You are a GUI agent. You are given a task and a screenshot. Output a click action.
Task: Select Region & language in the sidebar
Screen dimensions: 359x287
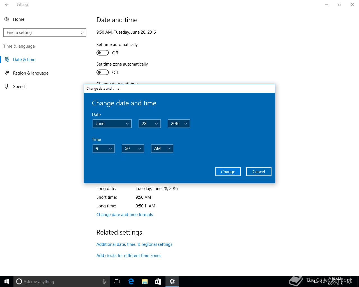point(31,73)
